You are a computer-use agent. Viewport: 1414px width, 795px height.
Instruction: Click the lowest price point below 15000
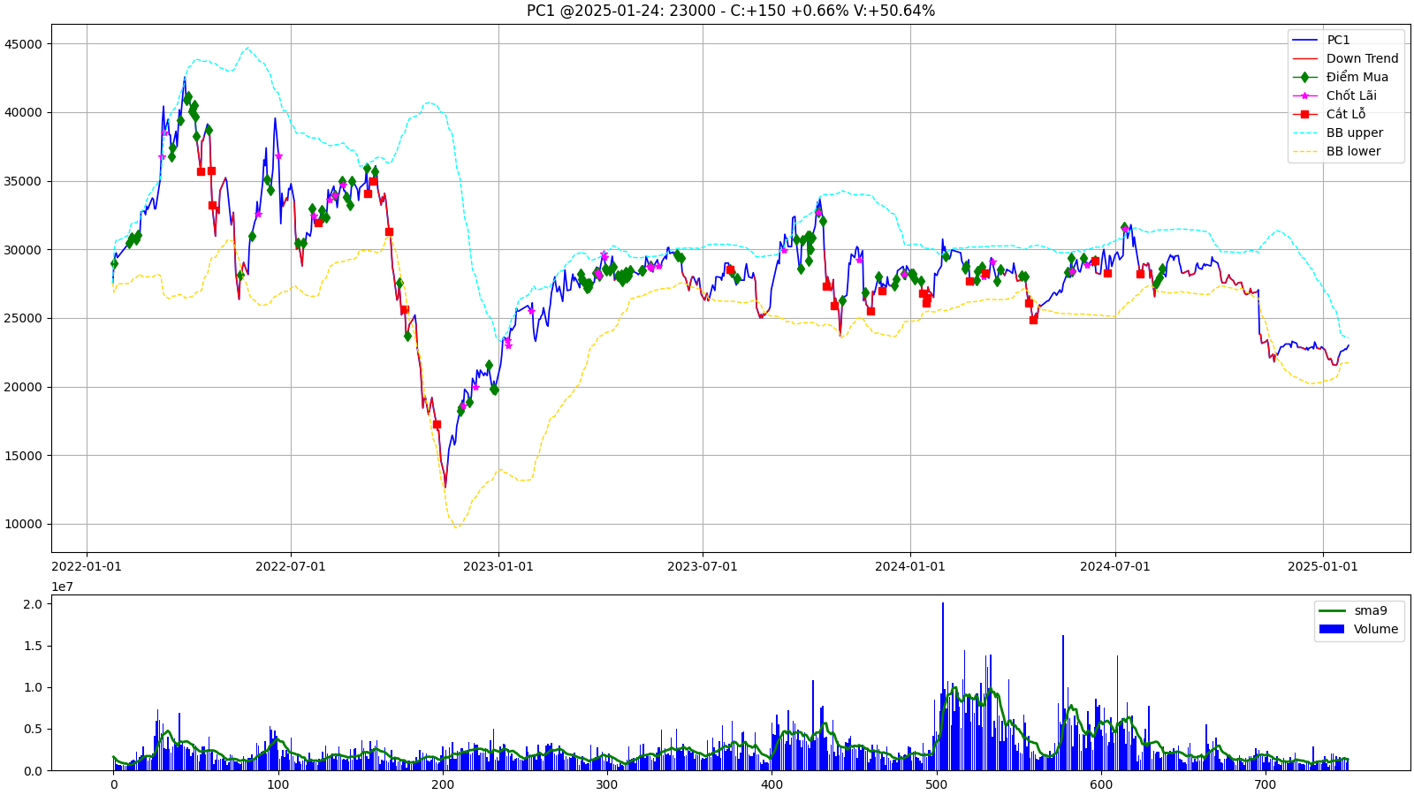(445, 487)
